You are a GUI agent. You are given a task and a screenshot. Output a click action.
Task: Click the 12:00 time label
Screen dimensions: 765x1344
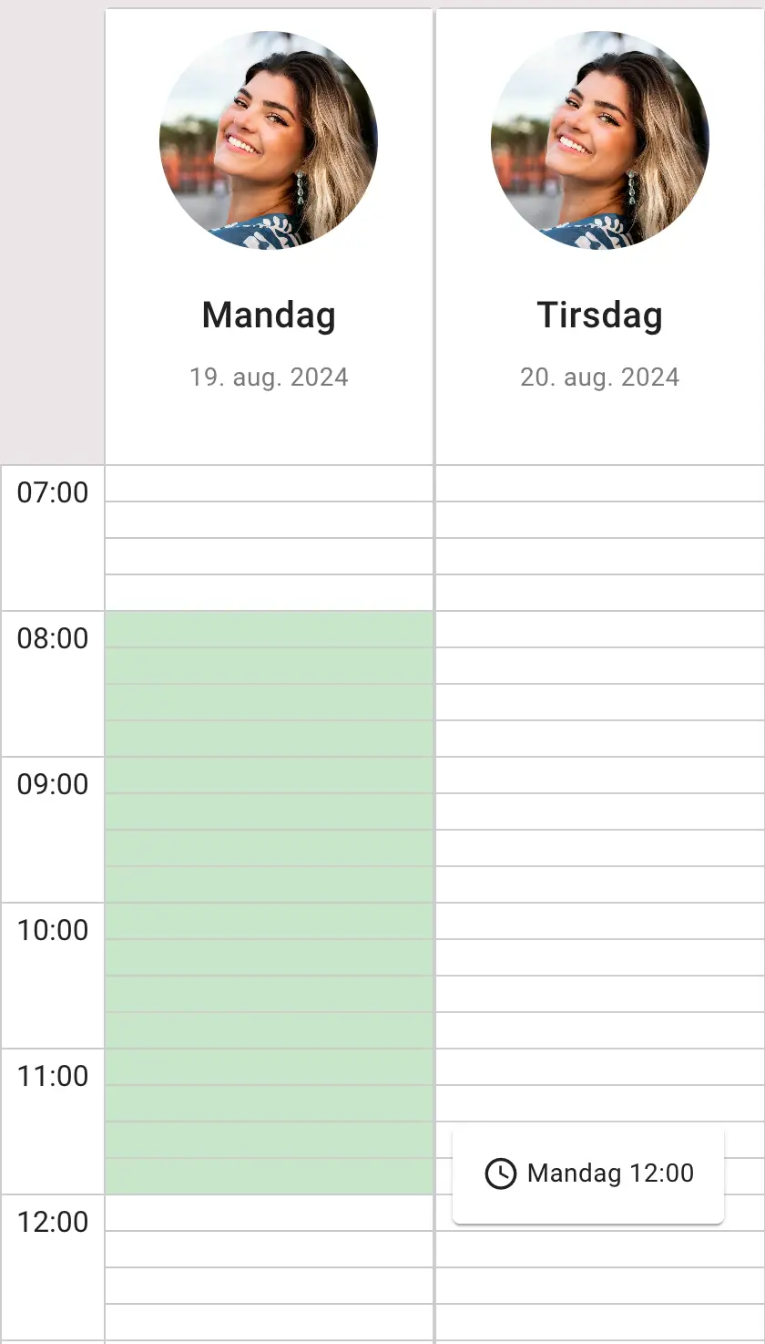point(53,1223)
